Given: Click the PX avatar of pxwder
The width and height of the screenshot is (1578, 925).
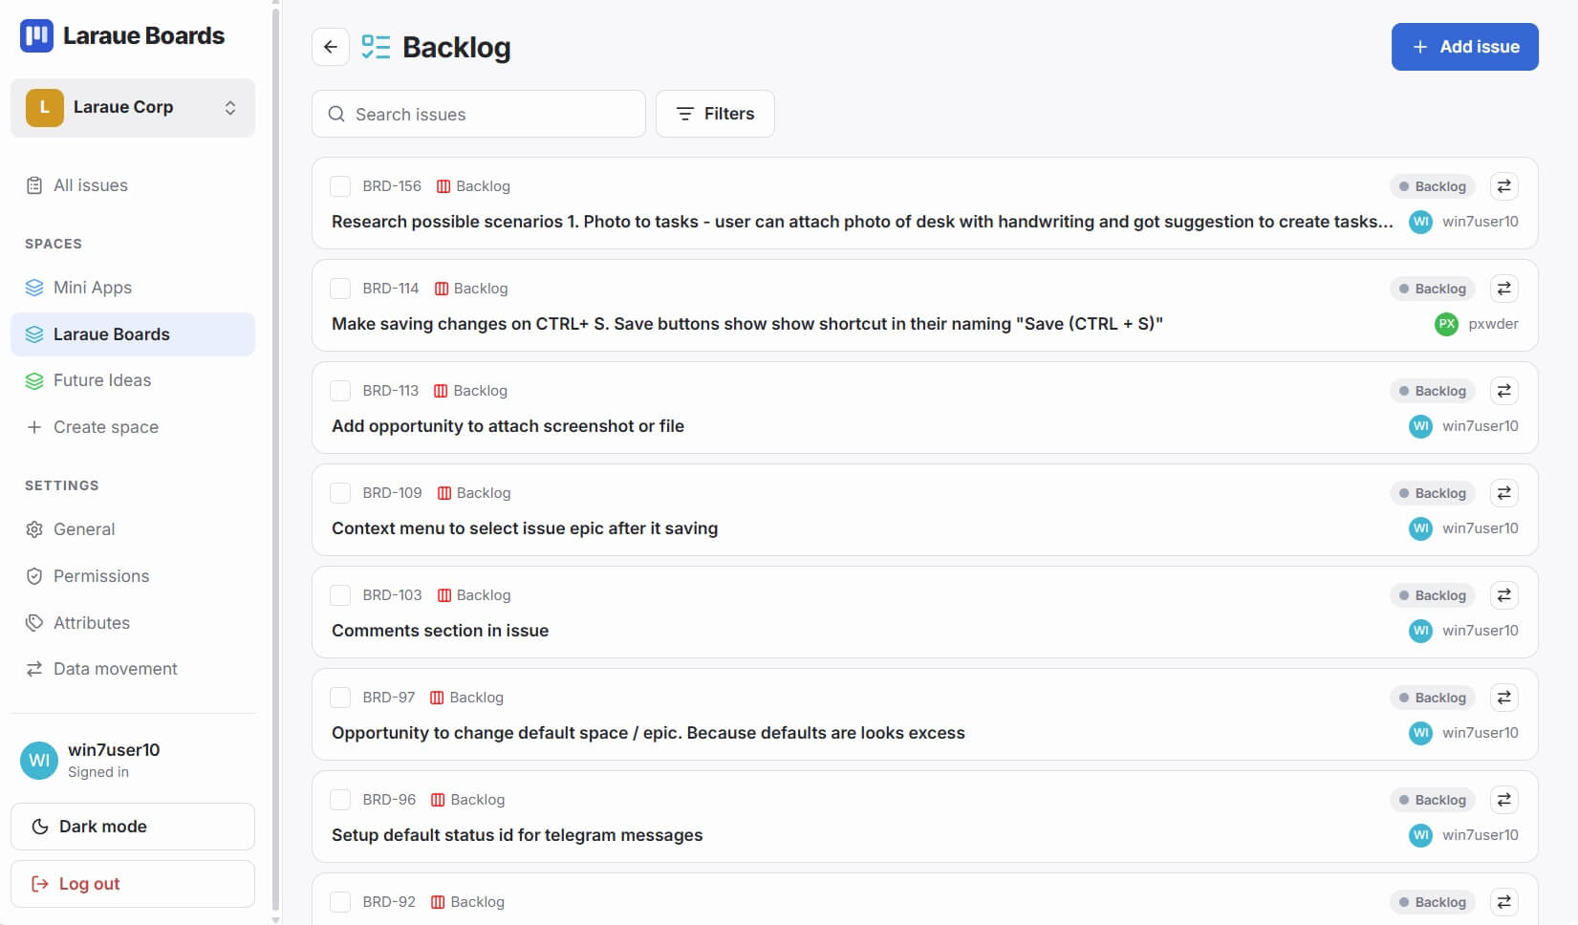Looking at the screenshot, I should click(x=1447, y=324).
